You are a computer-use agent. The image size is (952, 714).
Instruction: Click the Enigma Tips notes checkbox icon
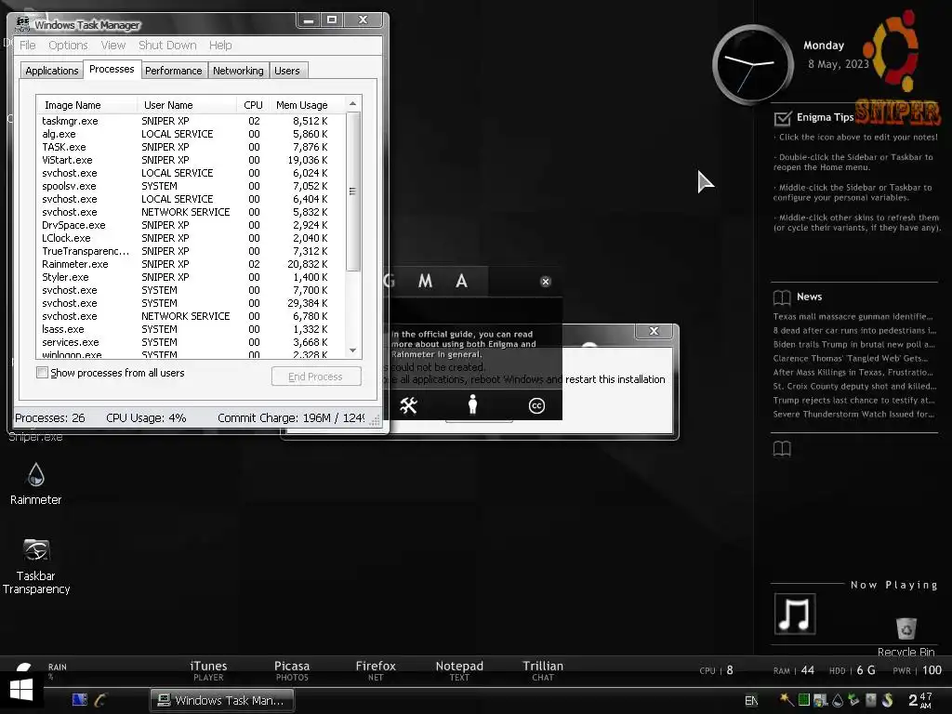(783, 118)
